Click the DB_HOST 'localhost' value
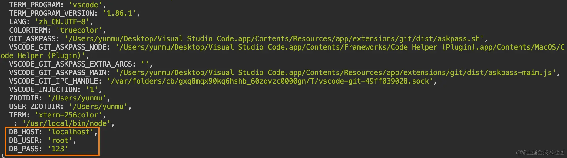Image resolution: width=567 pixels, height=158 pixels. pyautogui.click(x=71, y=132)
